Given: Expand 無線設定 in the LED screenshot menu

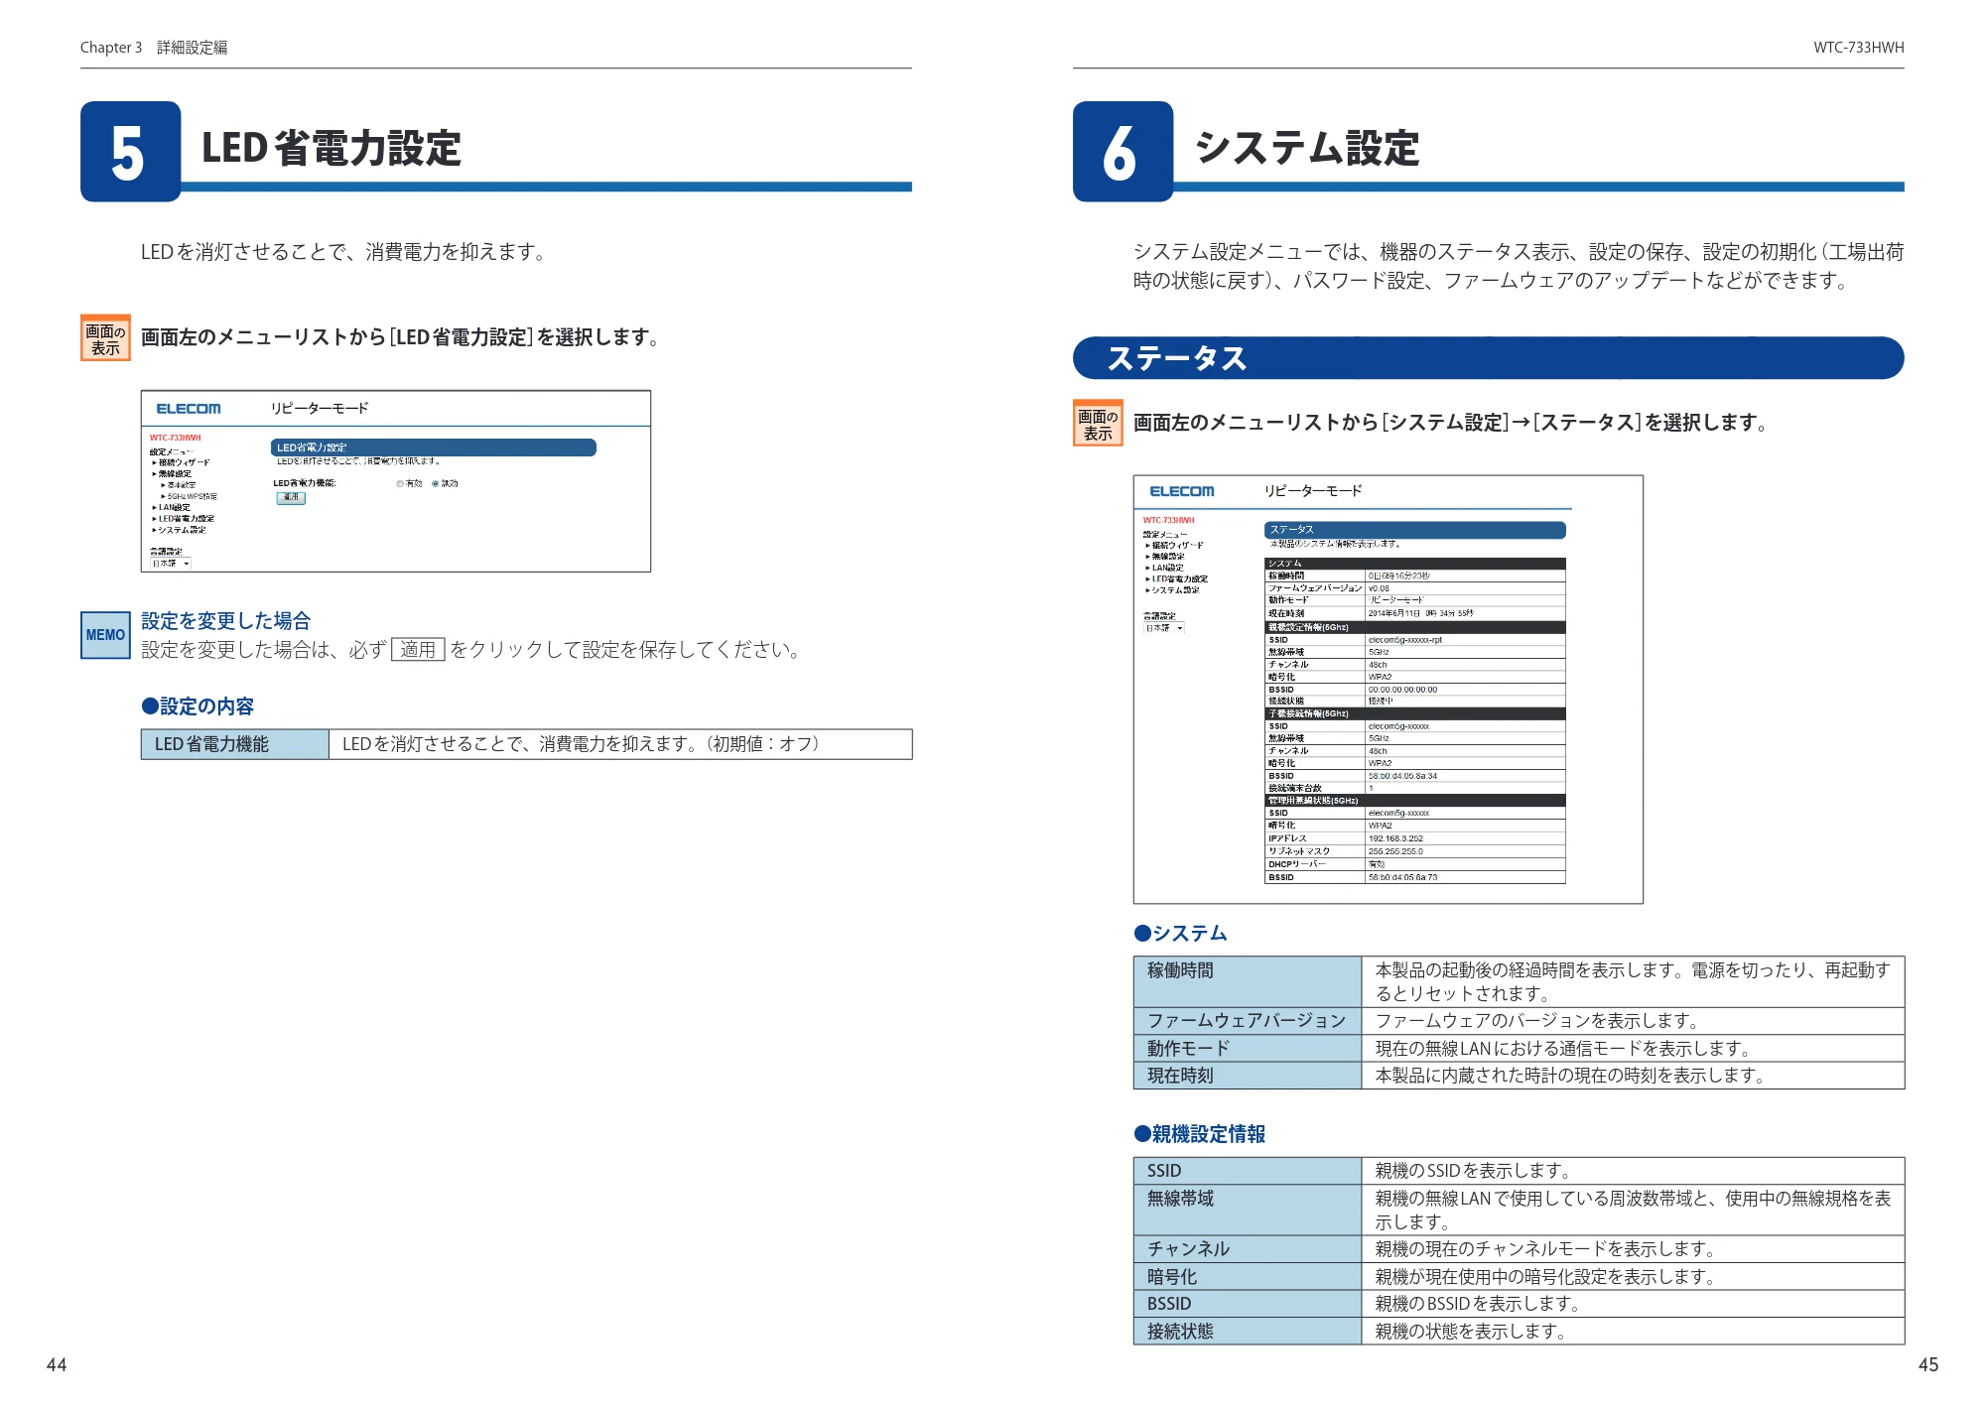Looking at the screenshot, I should [172, 474].
